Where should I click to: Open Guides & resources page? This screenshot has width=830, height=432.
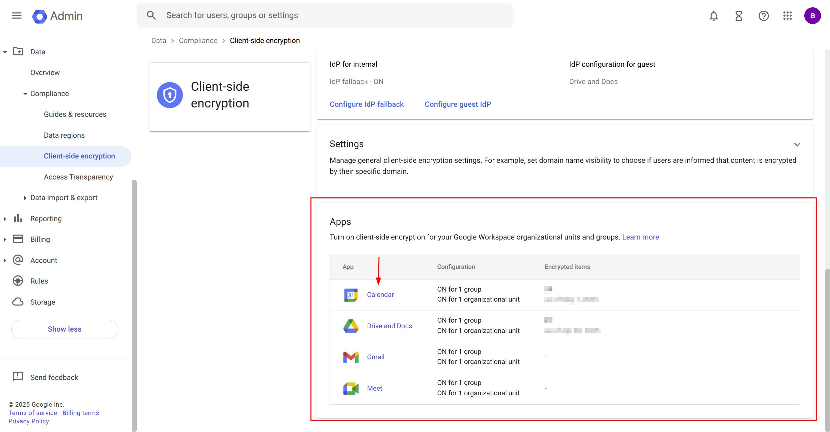point(75,114)
